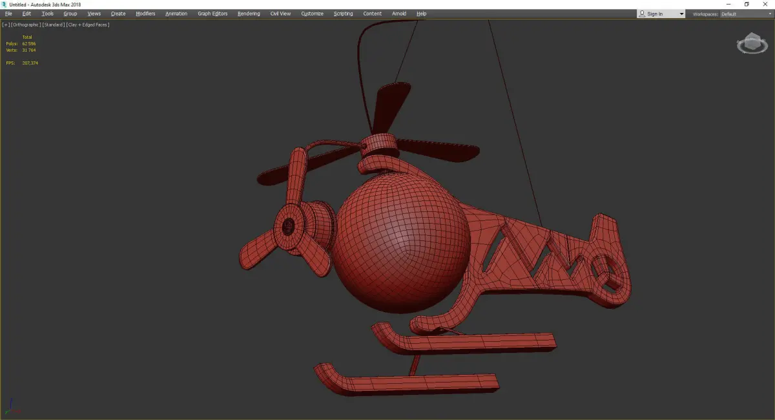775x420 pixels.
Task: Select the Polys count 62 596 statistic
Action: click(x=21, y=43)
